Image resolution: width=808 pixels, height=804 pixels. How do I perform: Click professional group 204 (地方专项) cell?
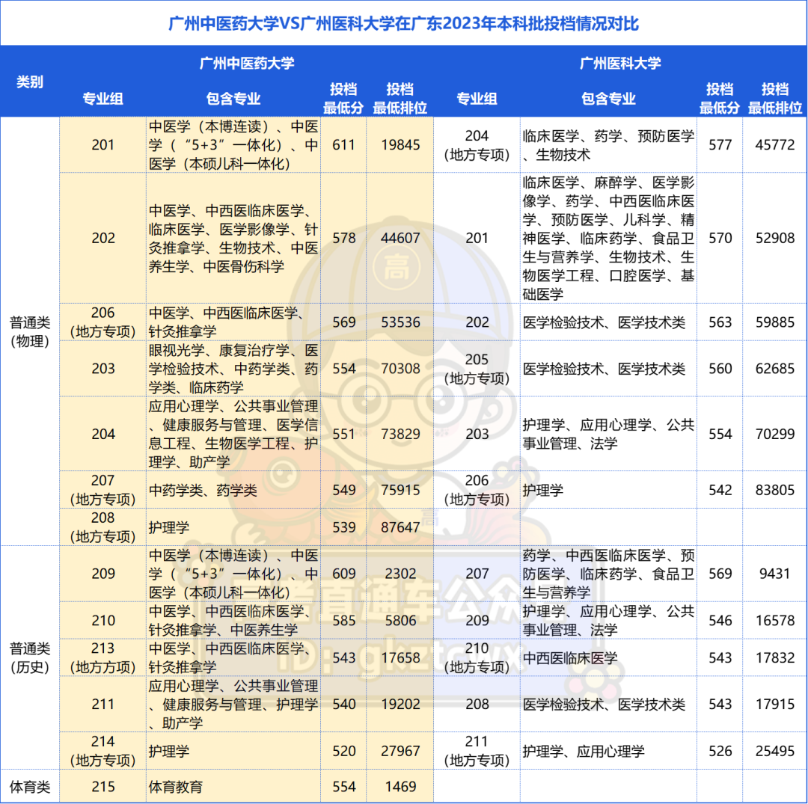pyautogui.click(x=477, y=144)
